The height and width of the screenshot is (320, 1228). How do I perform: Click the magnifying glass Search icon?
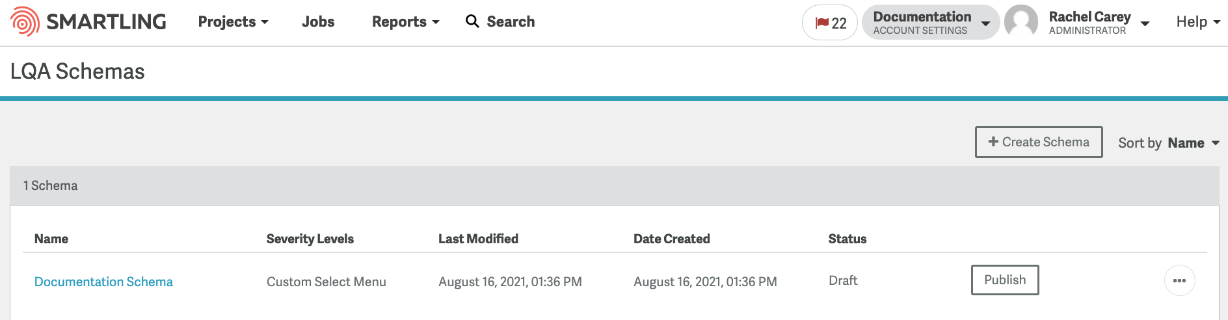click(x=472, y=21)
